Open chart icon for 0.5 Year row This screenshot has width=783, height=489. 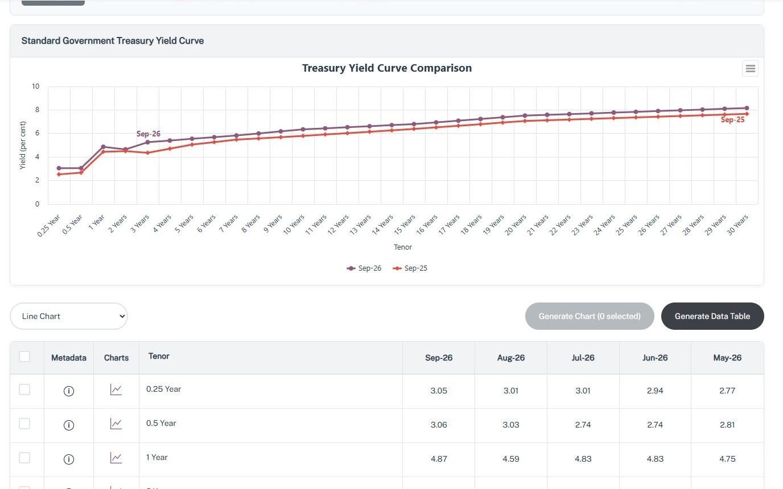[116, 424]
